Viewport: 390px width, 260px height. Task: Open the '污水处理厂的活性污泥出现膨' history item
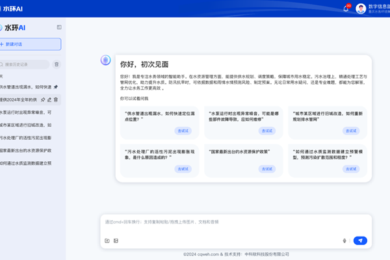(26, 137)
